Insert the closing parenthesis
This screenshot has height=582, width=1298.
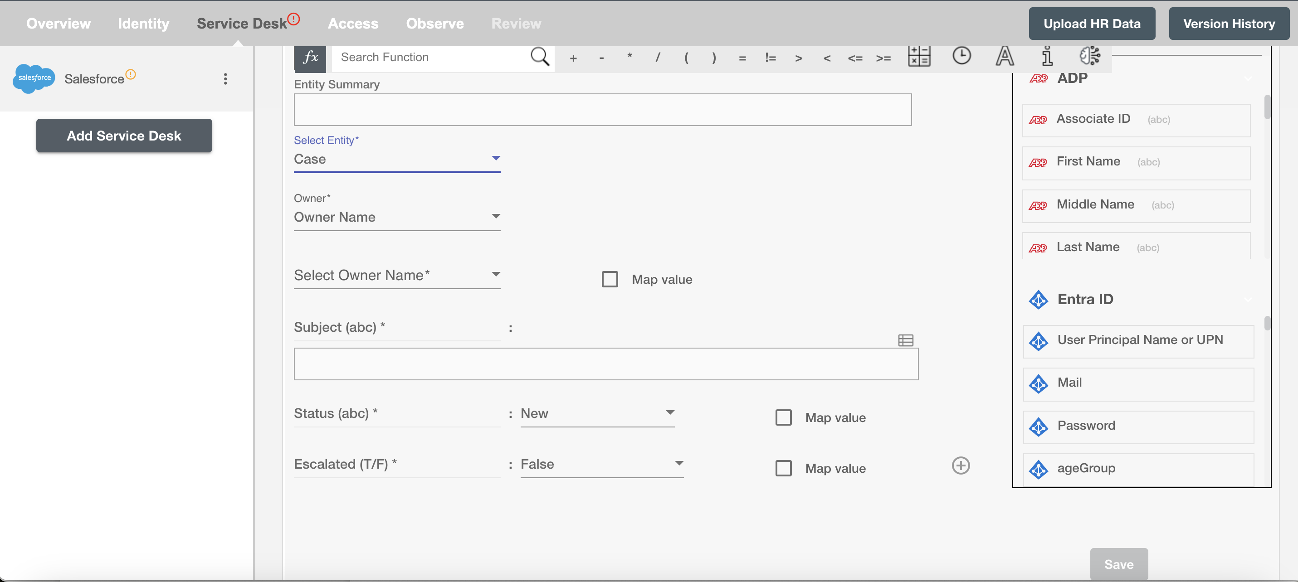[714, 58]
